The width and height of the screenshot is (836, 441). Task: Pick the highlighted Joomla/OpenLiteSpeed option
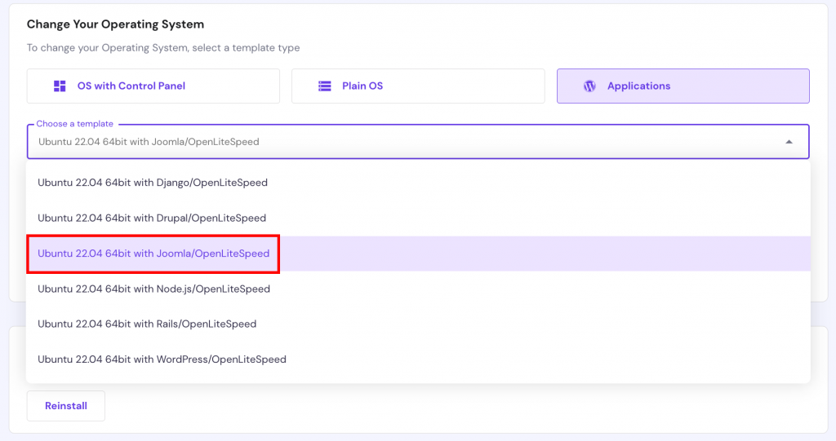[x=153, y=254]
